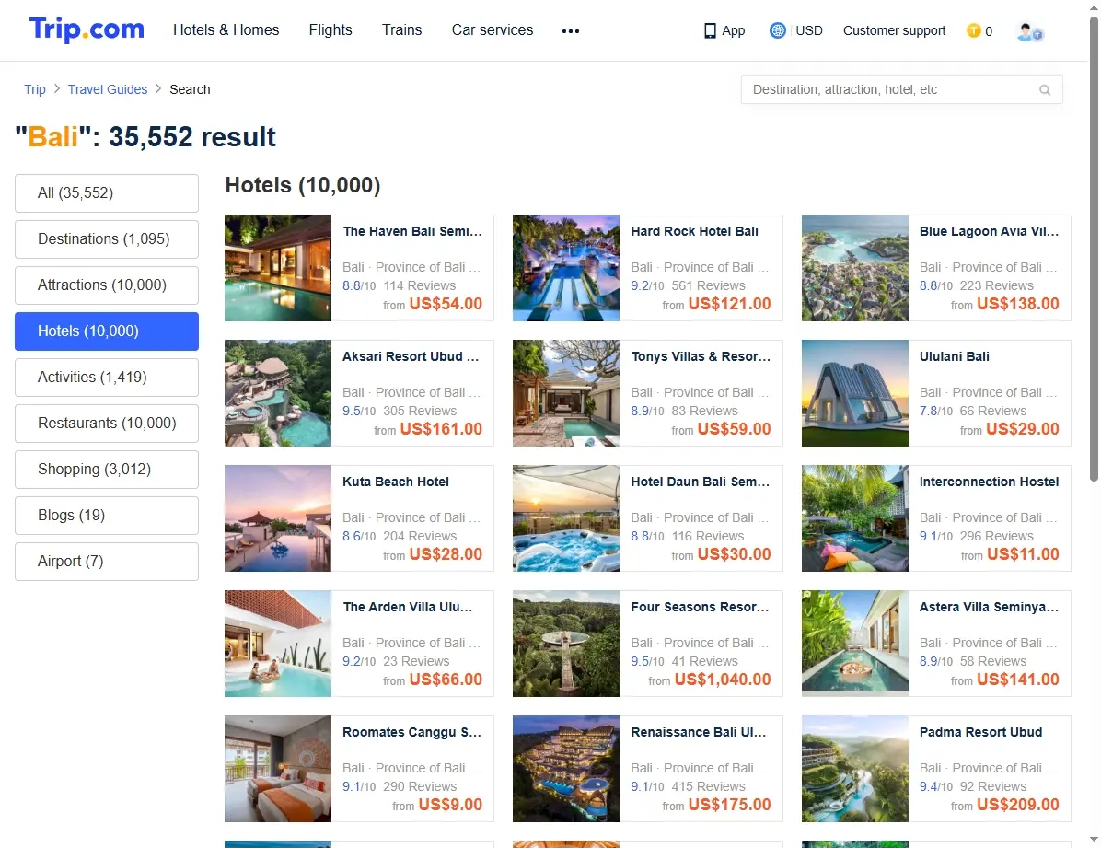The image size is (1101, 848).
Task: Open Roomates Canggu photo
Action: tap(278, 769)
